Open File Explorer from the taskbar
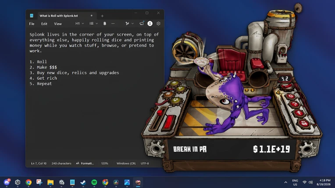This screenshot has height=188, width=335. 50,182
